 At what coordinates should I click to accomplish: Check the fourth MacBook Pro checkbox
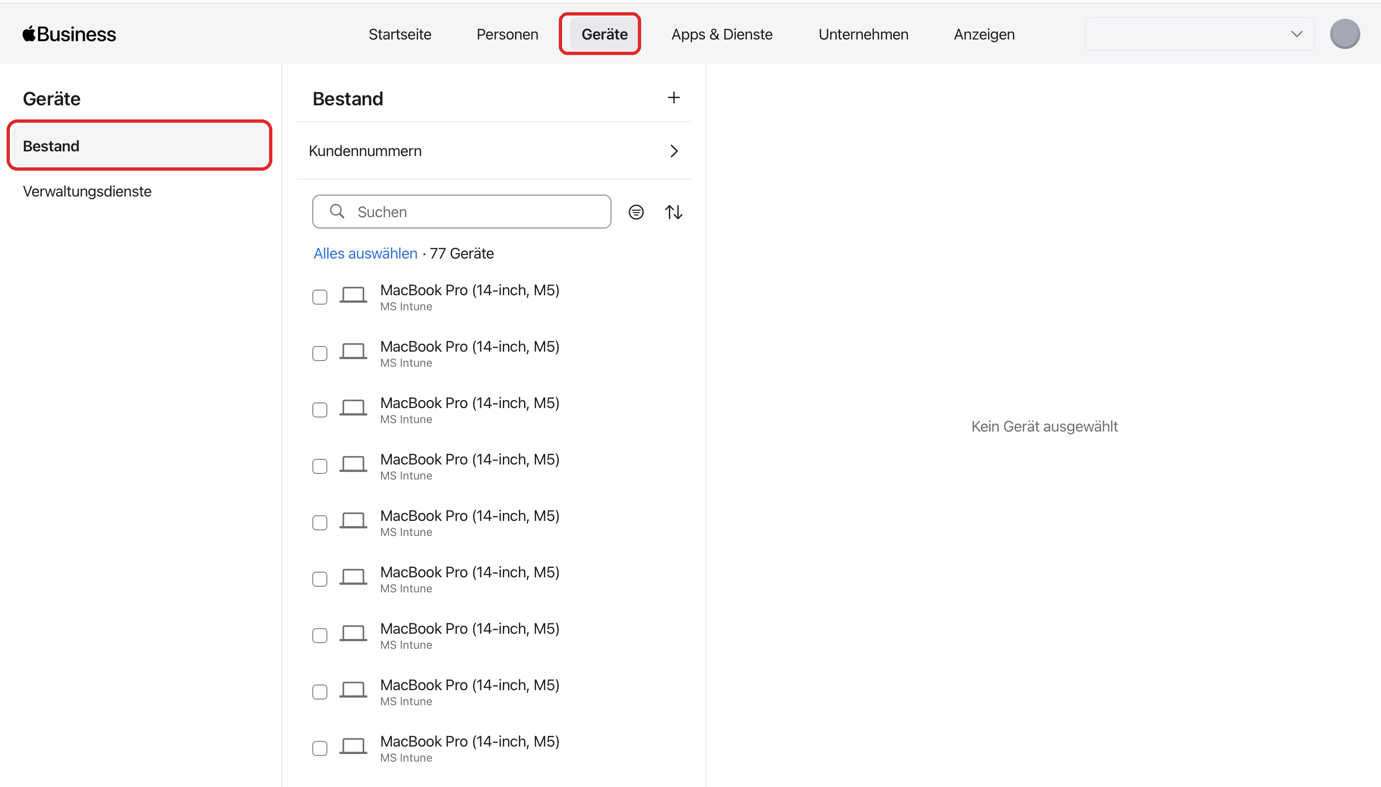click(x=319, y=466)
